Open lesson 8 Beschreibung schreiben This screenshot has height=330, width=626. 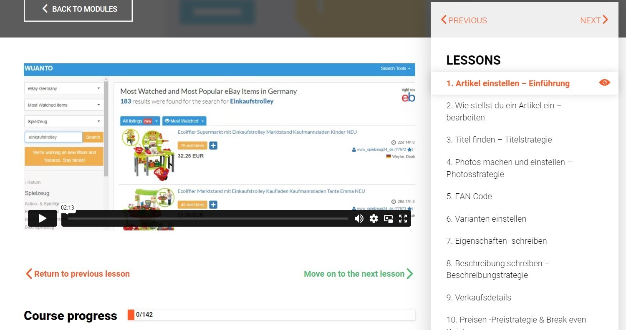coord(498,269)
